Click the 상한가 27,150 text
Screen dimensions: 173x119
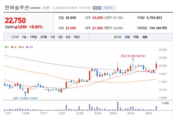pyautogui.click(x=114, y=18)
